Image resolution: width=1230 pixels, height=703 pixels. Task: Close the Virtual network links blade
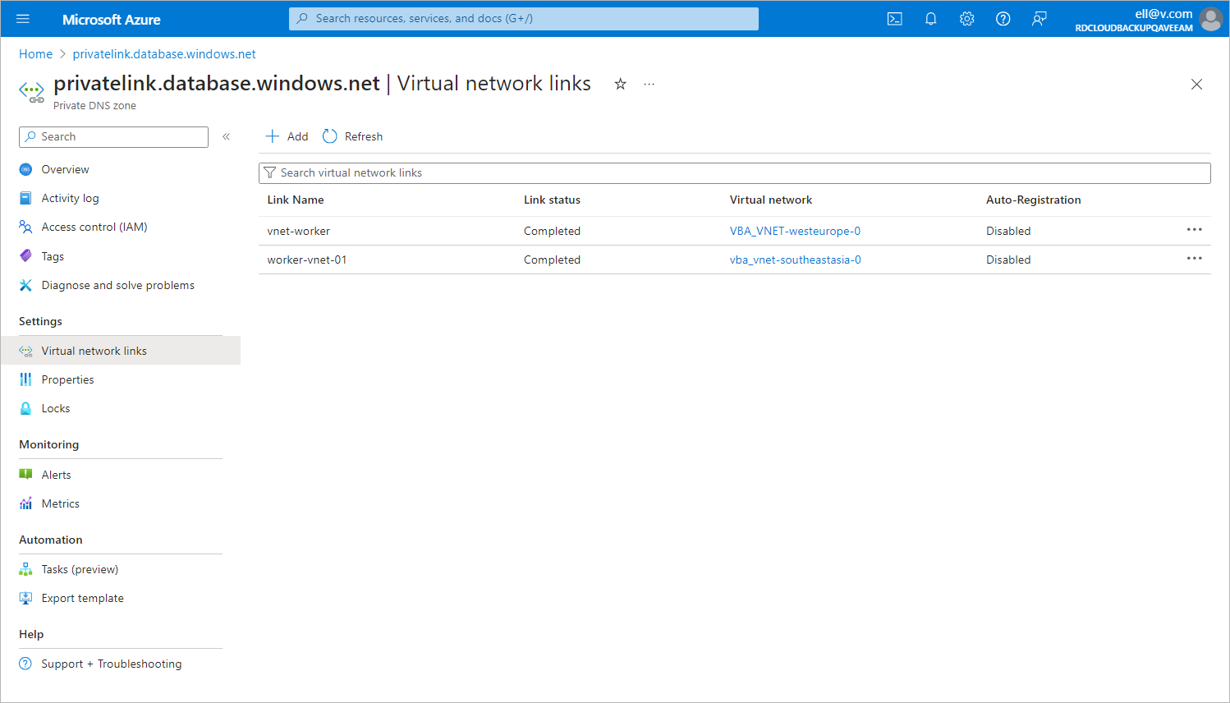(1197, 84)
